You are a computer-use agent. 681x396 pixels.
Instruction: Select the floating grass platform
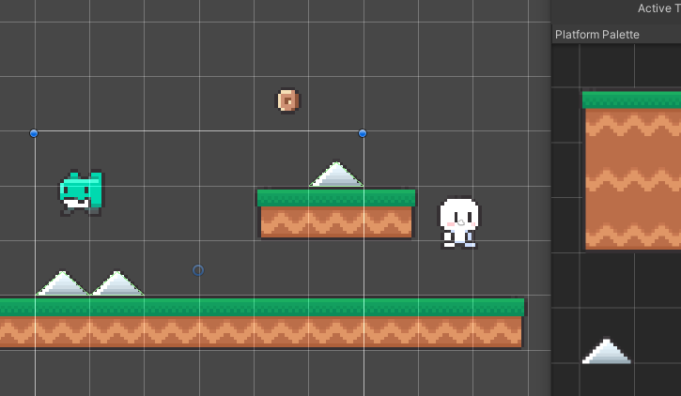point(336,213)
